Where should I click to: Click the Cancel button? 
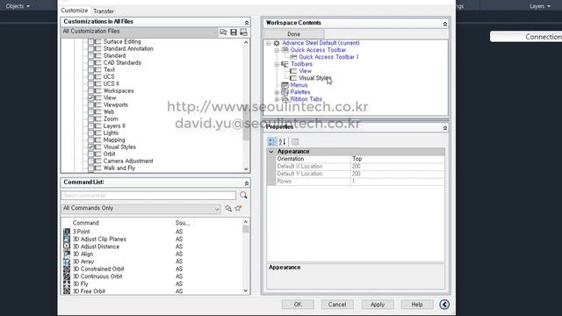(337, 305)
